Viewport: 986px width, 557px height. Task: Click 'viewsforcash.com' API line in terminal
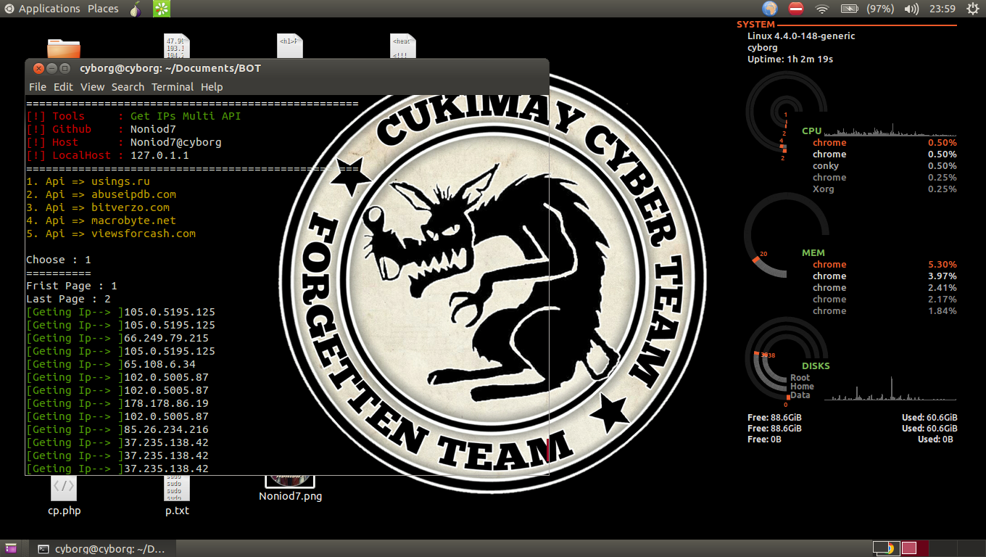click(x=111, y=234)
